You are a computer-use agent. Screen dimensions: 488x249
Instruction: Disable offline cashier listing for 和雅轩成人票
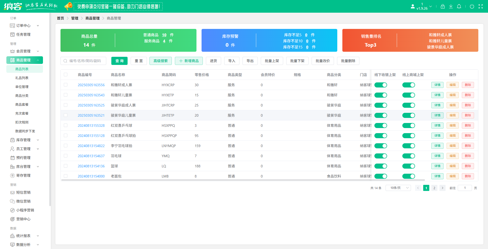[x=380, y=85]
